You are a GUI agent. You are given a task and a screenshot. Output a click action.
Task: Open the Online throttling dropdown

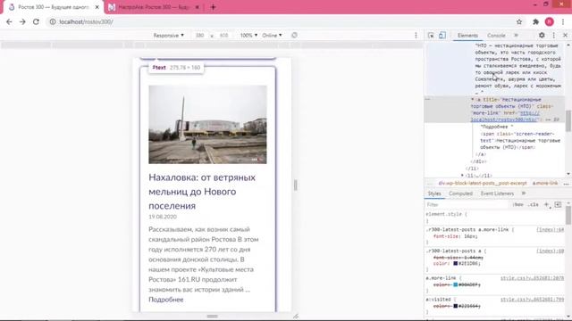pyautogui.click(x=272, y=36)
